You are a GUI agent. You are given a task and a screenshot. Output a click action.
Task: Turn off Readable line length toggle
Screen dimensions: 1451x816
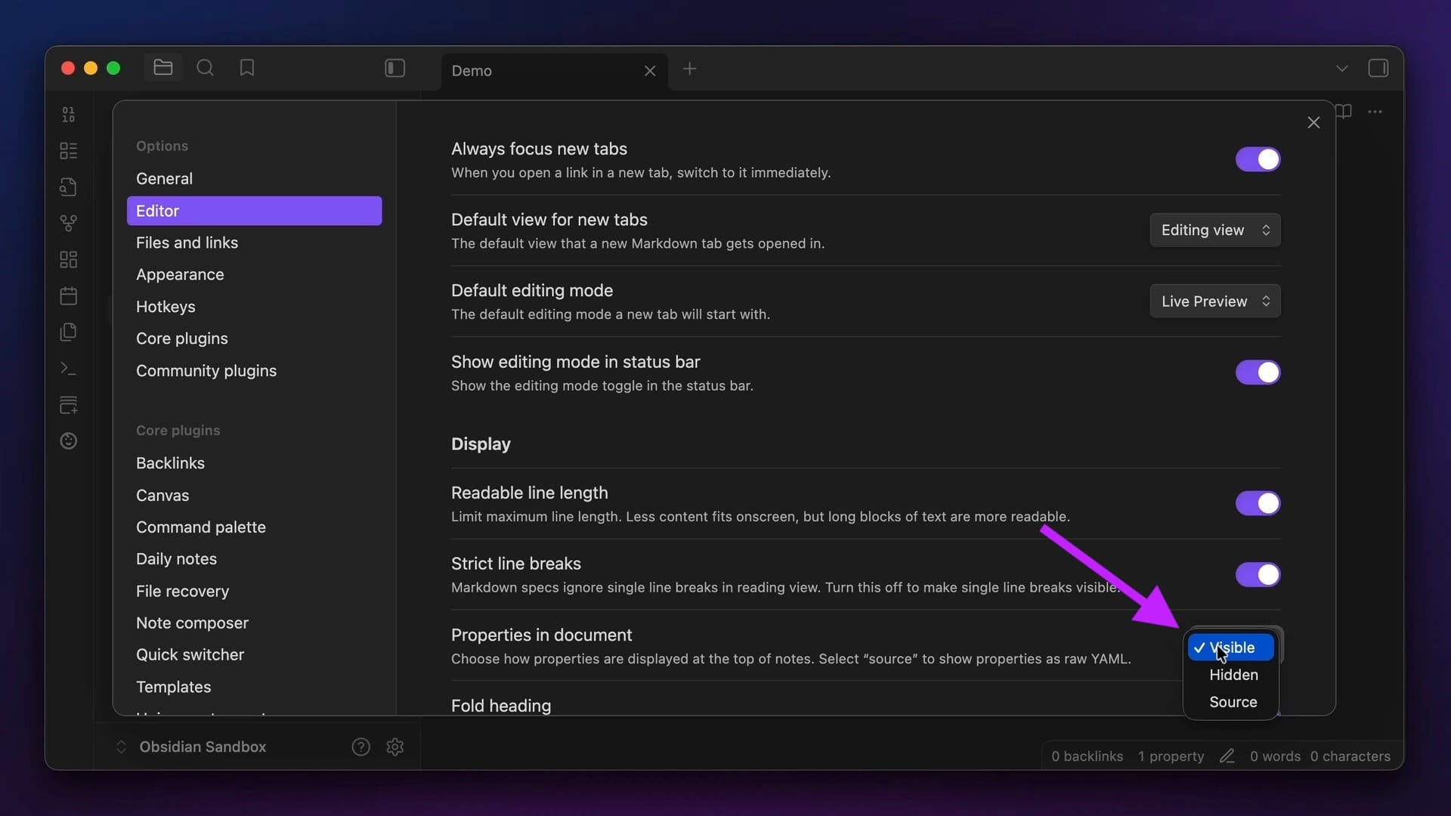(1258, 503)
